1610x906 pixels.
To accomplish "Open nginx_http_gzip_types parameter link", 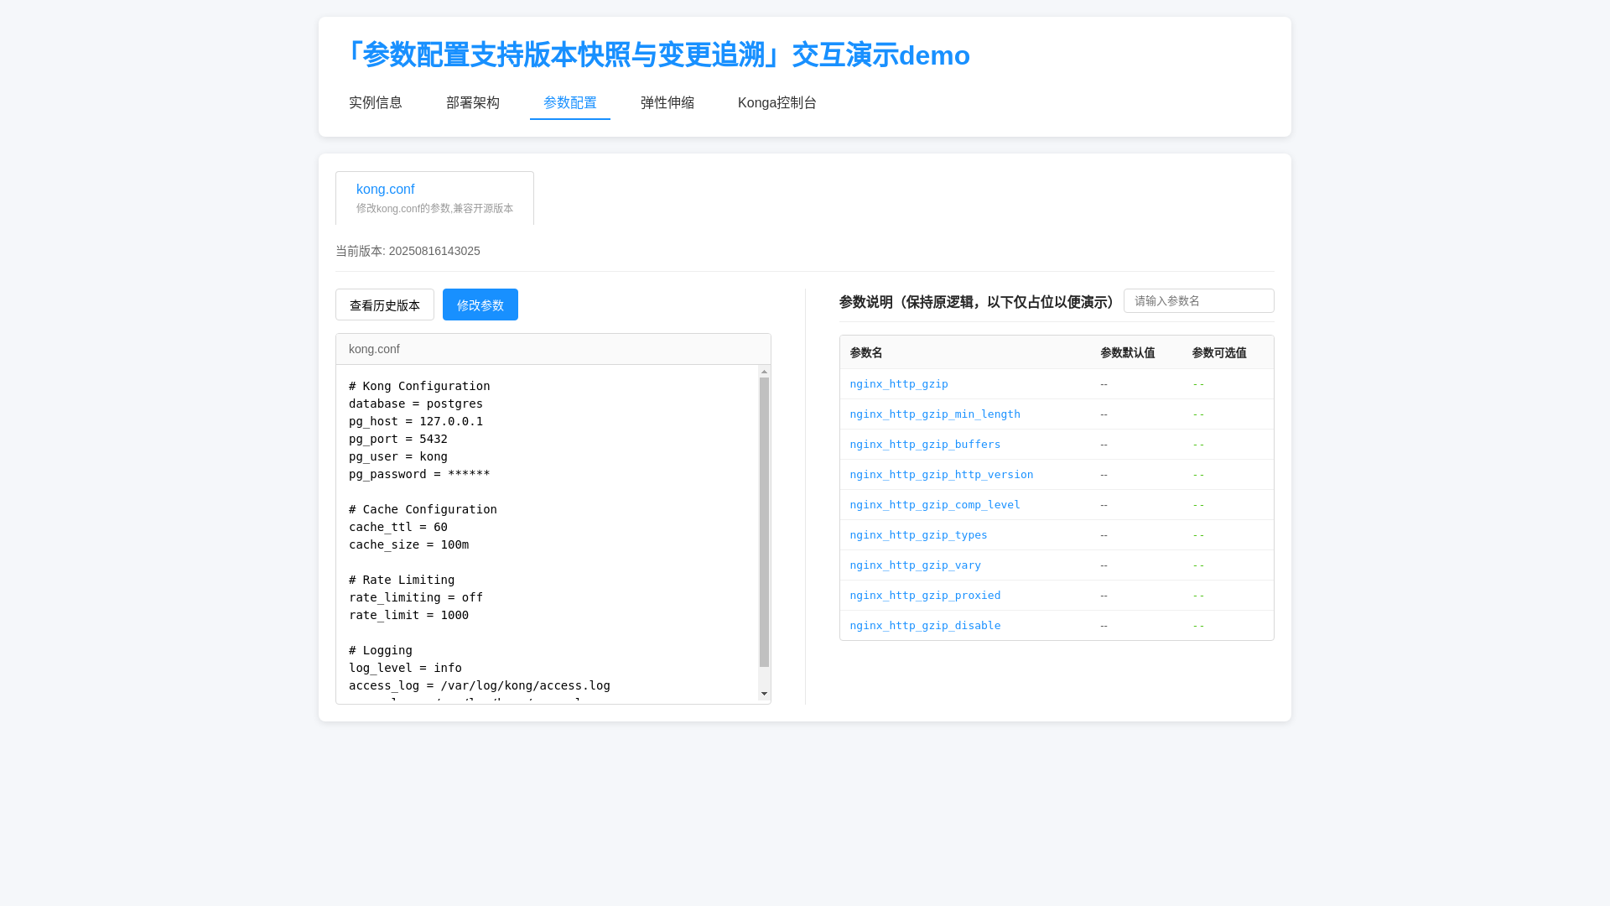I will pos(918,534).
